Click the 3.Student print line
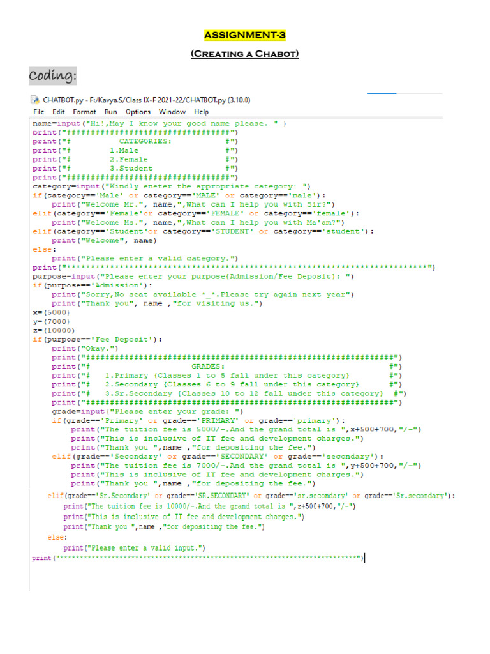The width and height of the screenshot is (490, 654). pyautogui.click(x=135, y=169)
